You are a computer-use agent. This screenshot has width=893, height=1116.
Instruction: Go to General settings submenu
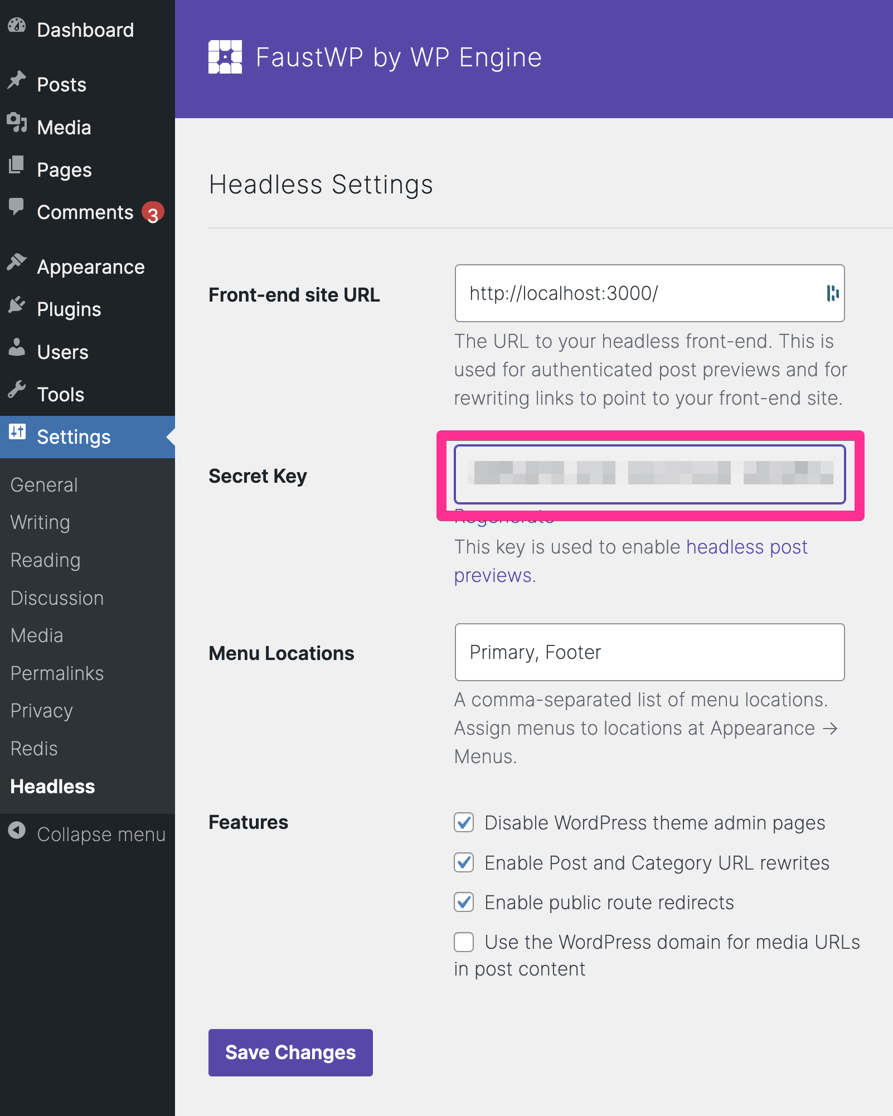point(44,485)
